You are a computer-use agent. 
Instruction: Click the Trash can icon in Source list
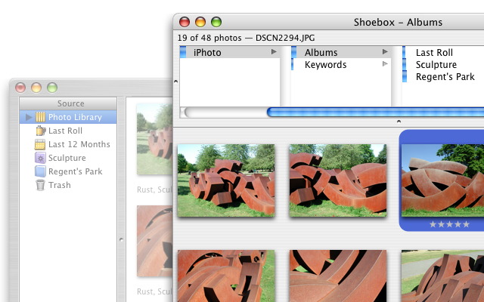pos(40,185)
